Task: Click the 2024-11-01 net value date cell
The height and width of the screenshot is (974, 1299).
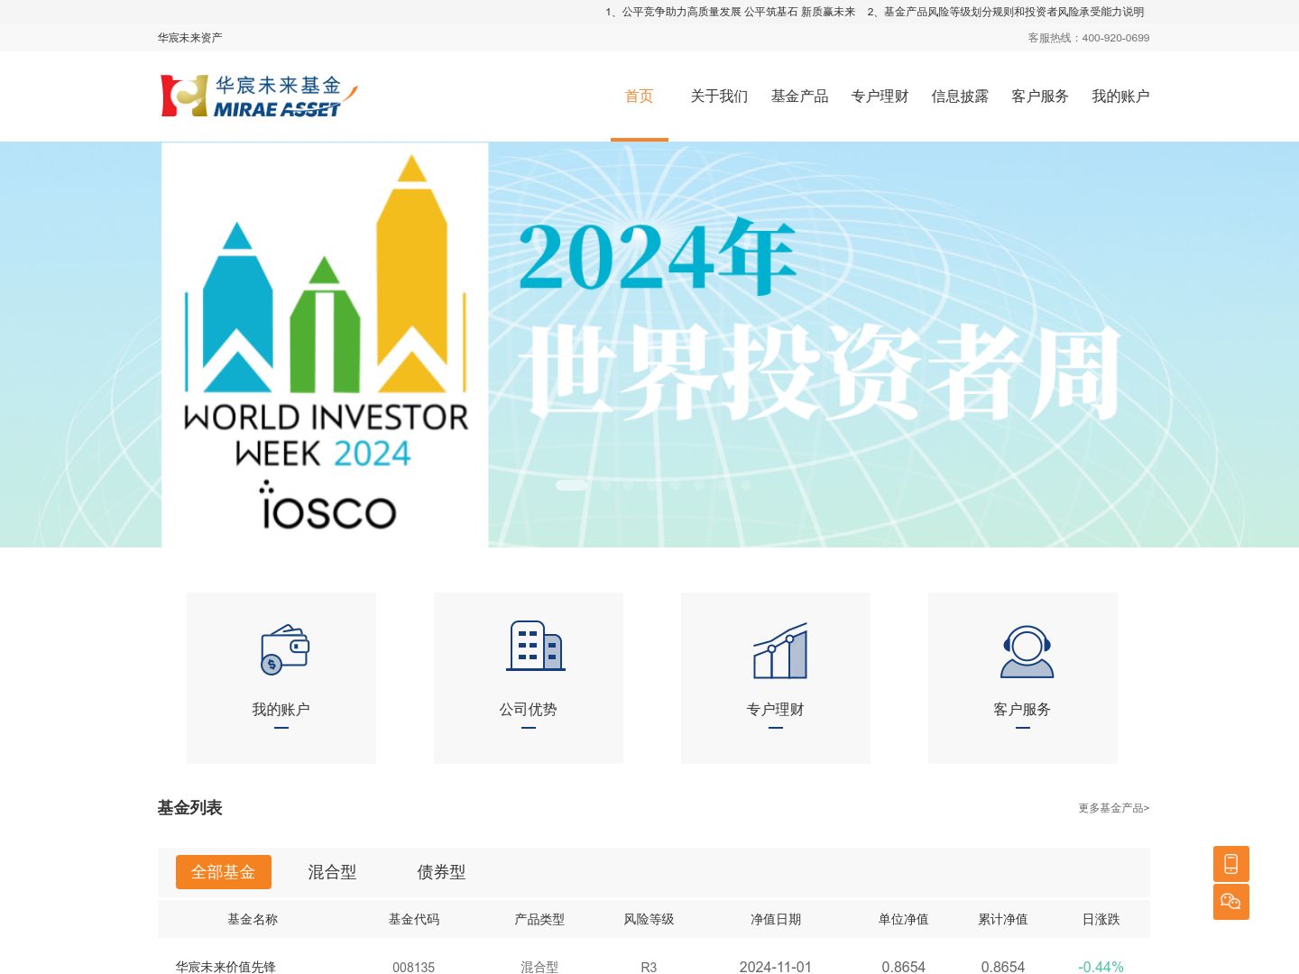Action: [x=776, y=967]
